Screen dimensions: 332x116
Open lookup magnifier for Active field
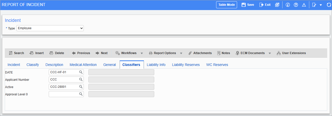(x=81, y=87)
